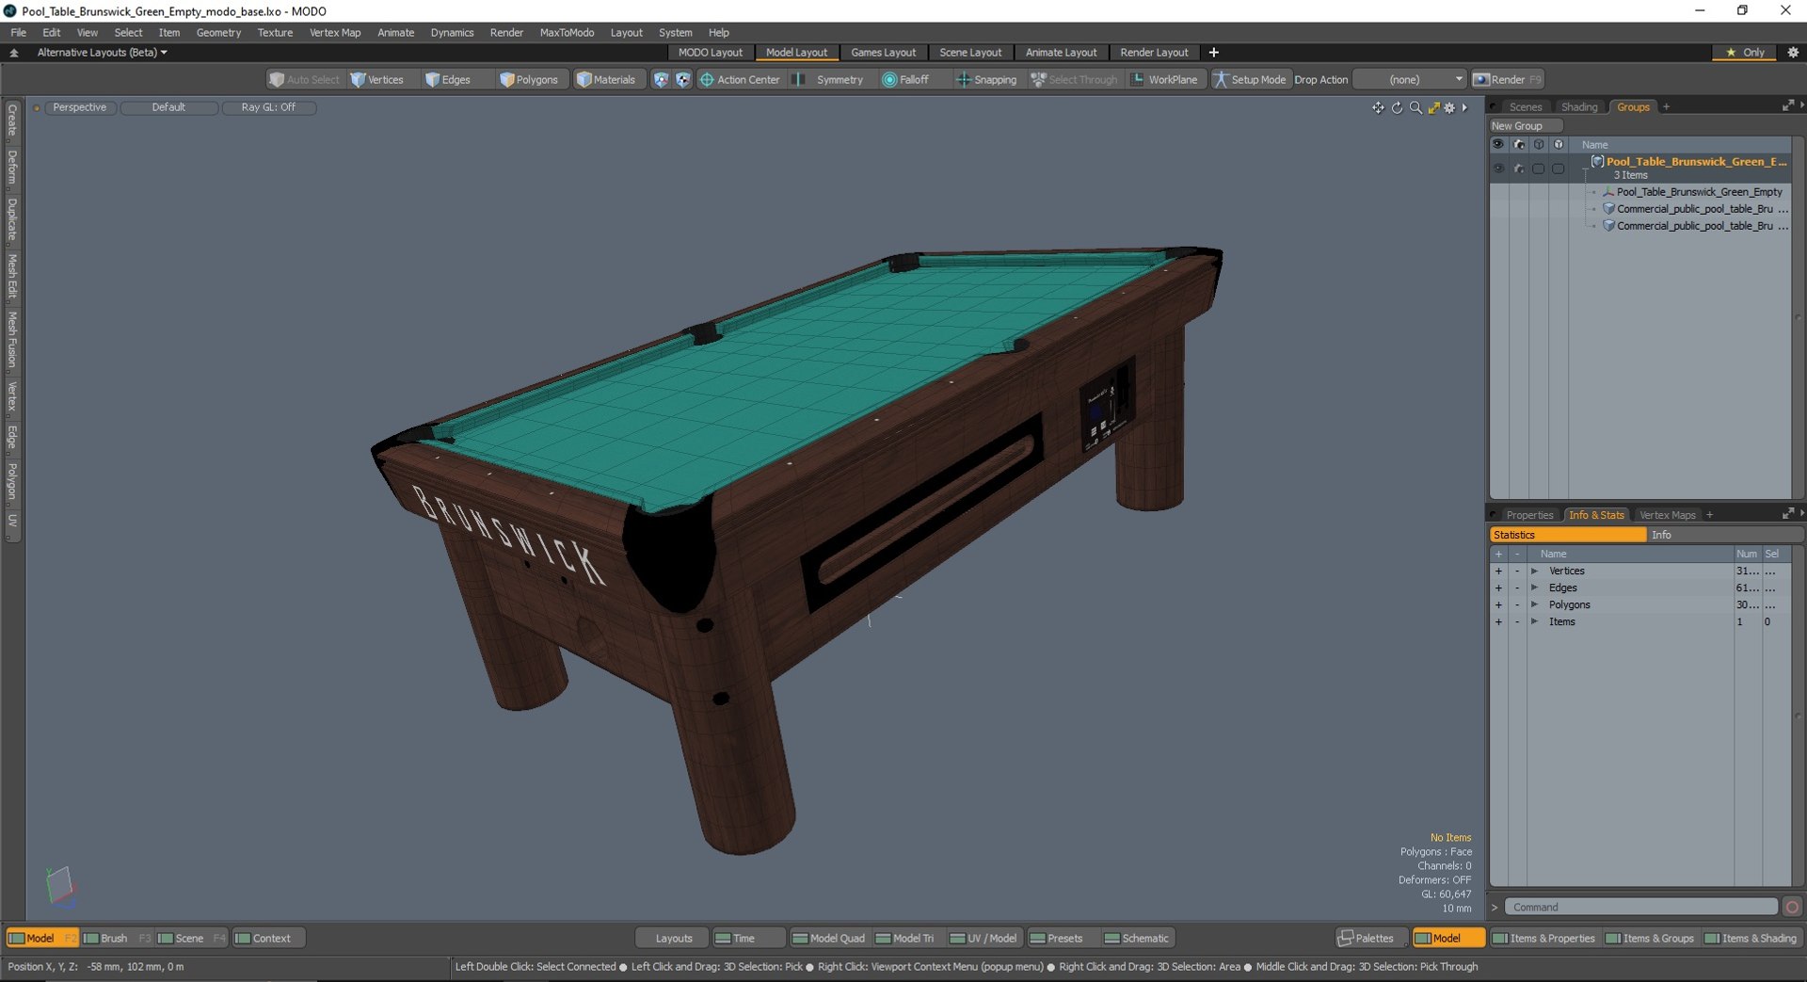Toggle visibility eye of Pool_Table group
The height and width of the screenshot is (982, 1807).
pyautogui.click(x=1498, y=169)
